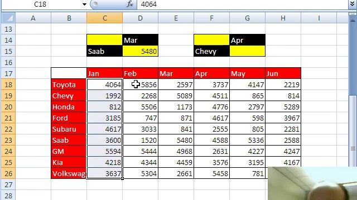The width and height of the screenshot is (357, 200).
Task: Select column G header
Action: (x=248, y=18)
